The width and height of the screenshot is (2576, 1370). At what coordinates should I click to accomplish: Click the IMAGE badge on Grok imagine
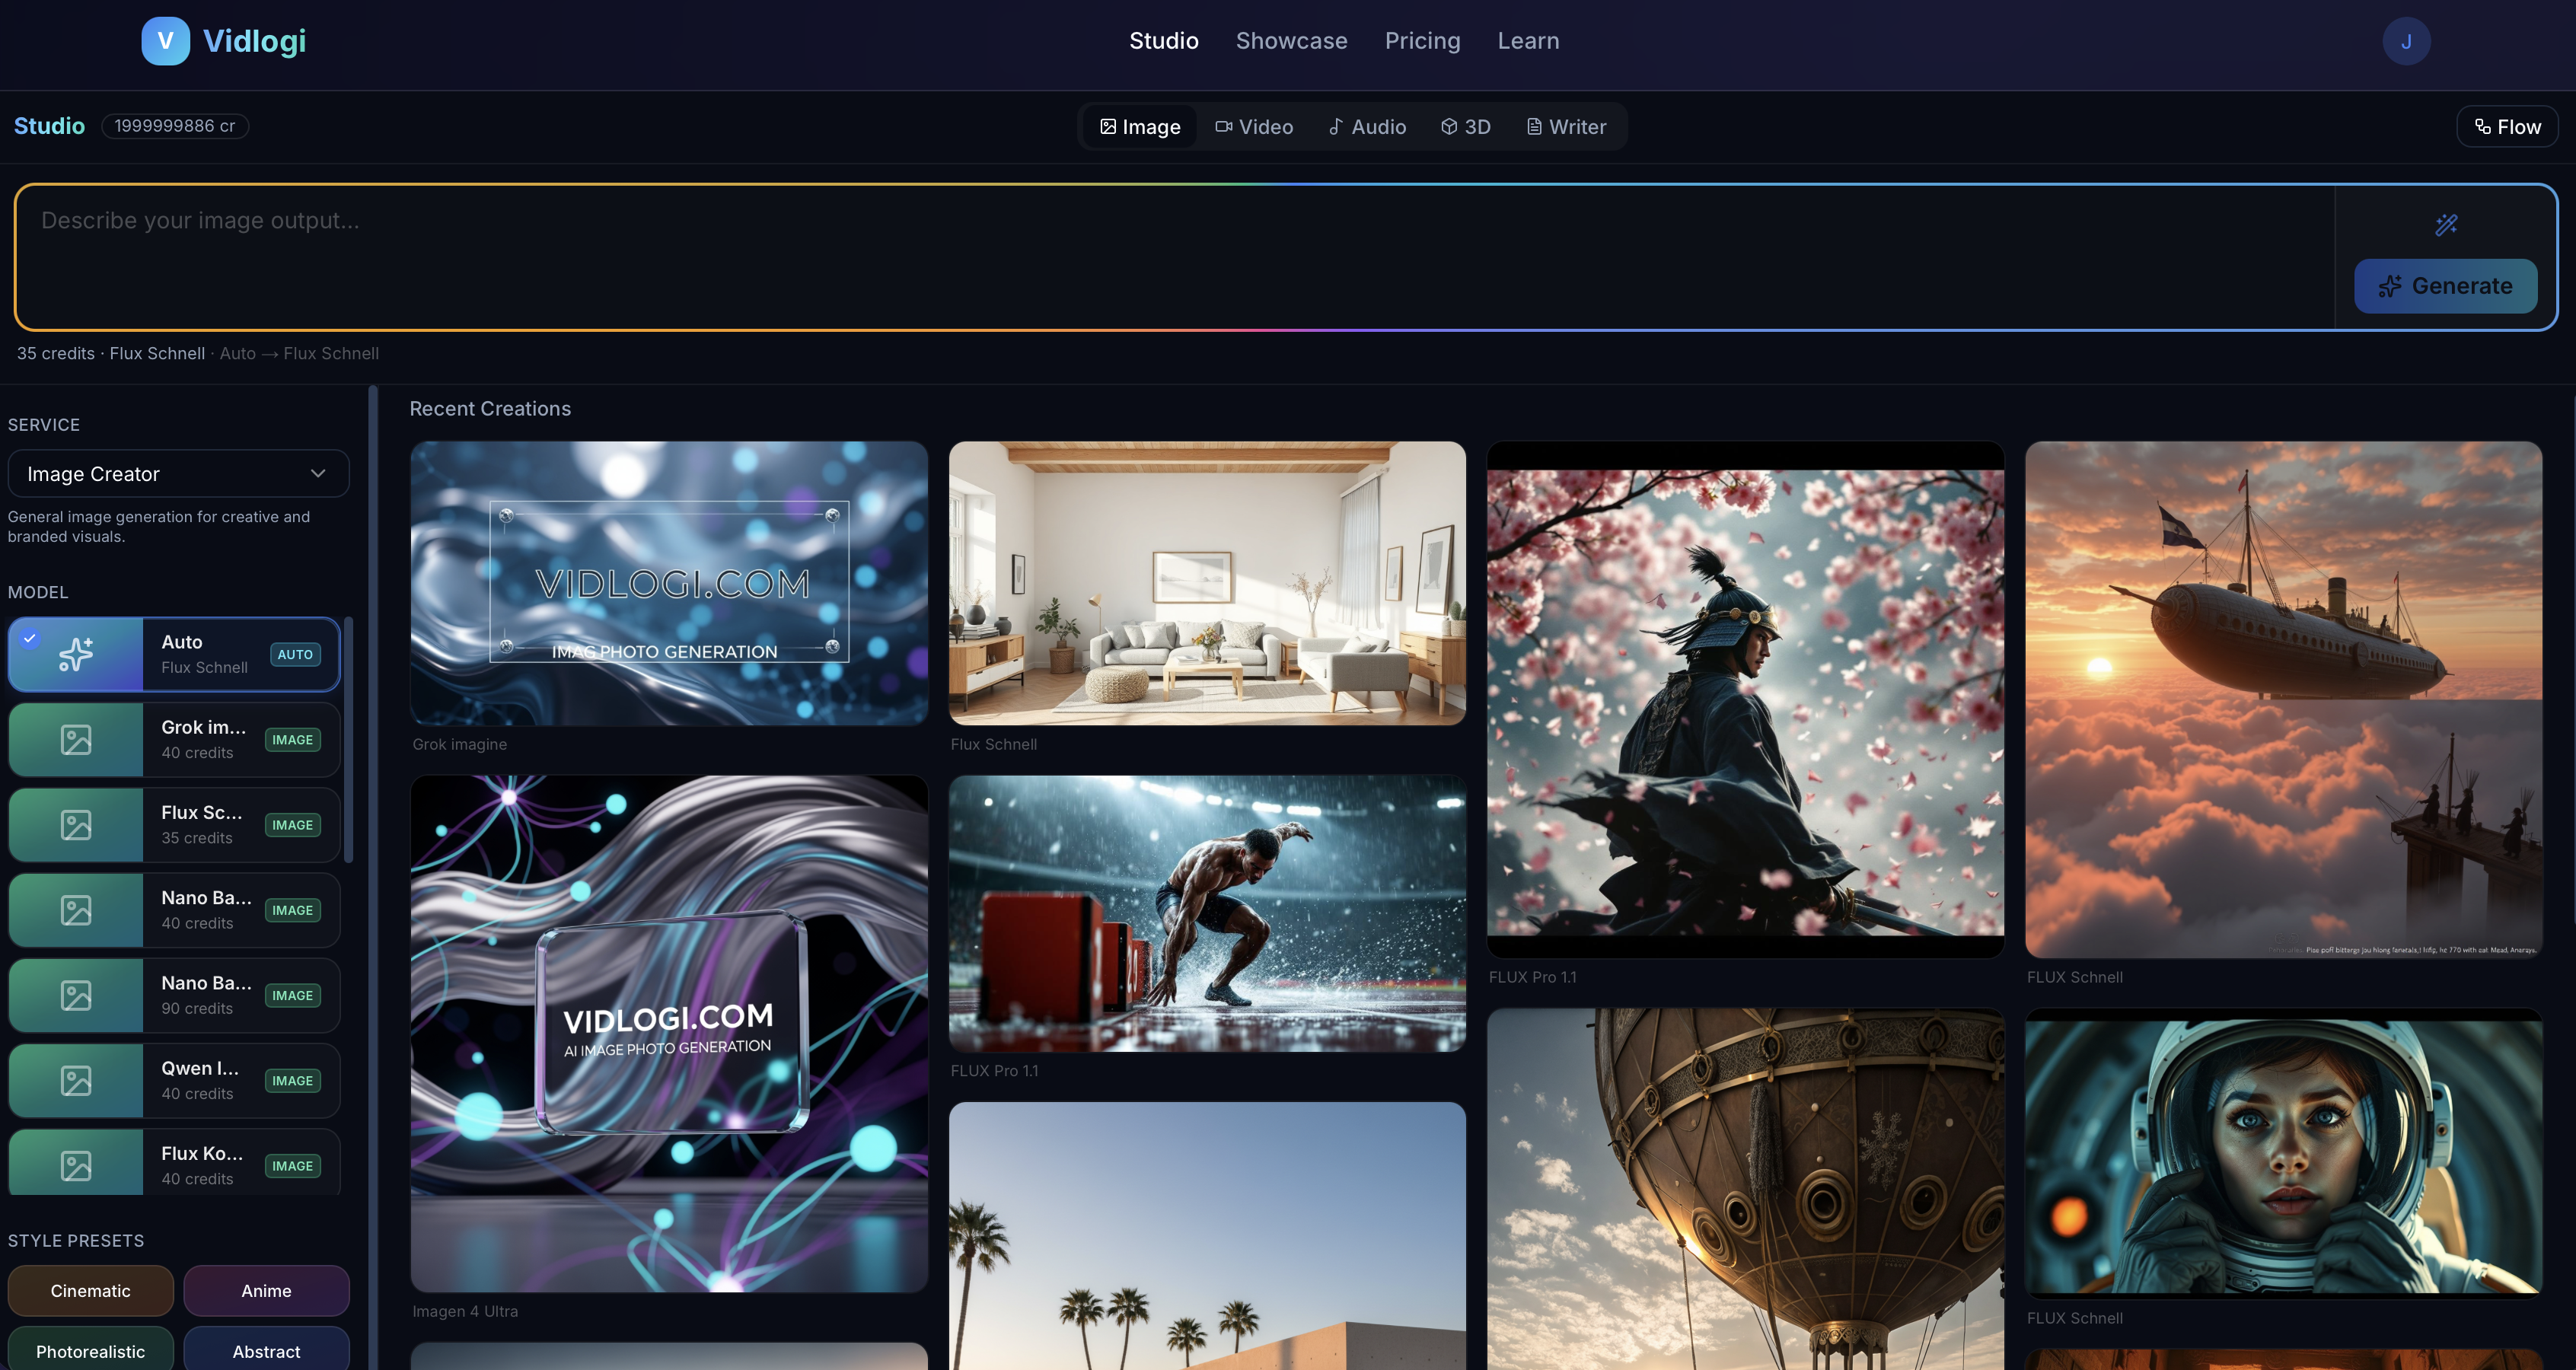[293, 740]
